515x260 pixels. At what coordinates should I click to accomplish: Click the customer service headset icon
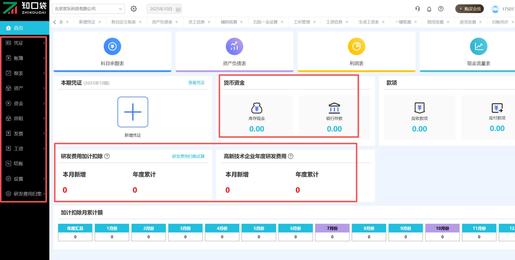point(418,9)
